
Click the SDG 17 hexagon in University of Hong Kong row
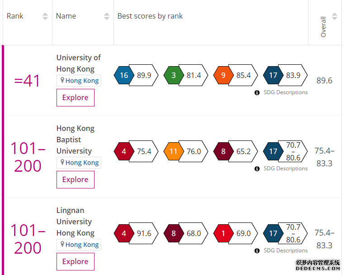point(273,75)
